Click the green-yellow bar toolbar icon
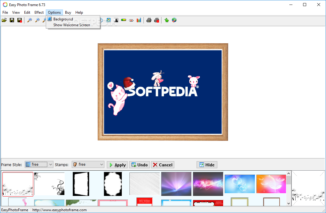326x213 pixels. (124, 20)
